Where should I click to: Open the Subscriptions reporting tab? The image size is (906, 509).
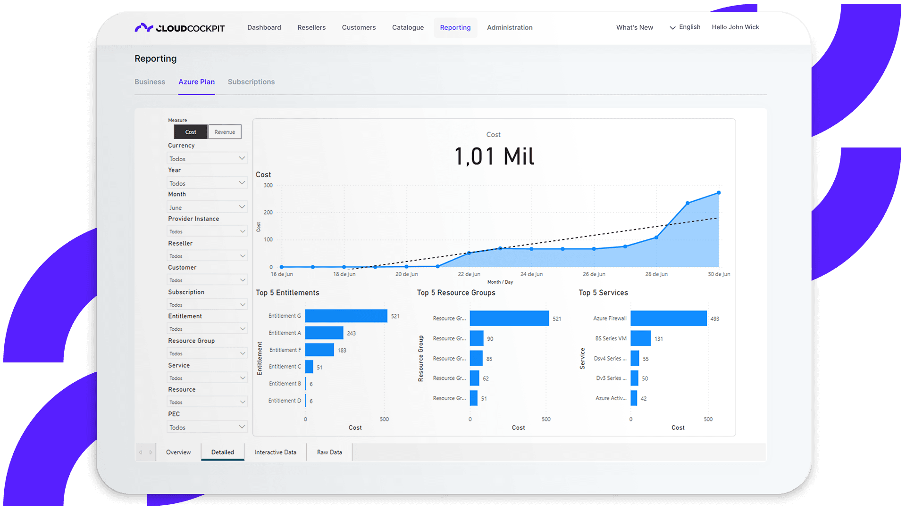(x=251, y=82)
